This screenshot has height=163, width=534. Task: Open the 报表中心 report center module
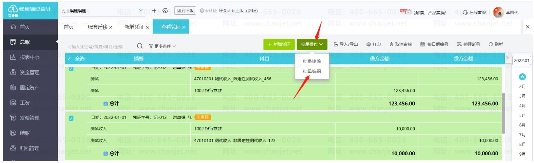[x=29, y=57]
